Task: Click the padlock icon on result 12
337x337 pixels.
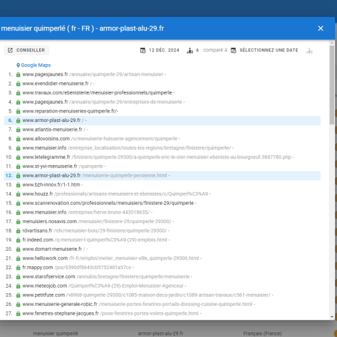Action: (x=18, y=176)
